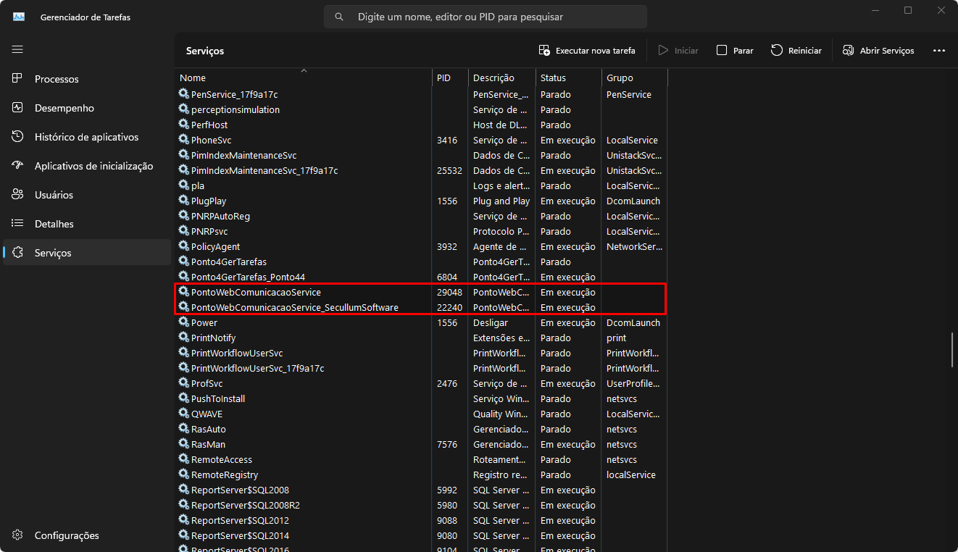Click the vertical scrollbar thumb
This screenshot has height=552, width=958.
[952, 351]
